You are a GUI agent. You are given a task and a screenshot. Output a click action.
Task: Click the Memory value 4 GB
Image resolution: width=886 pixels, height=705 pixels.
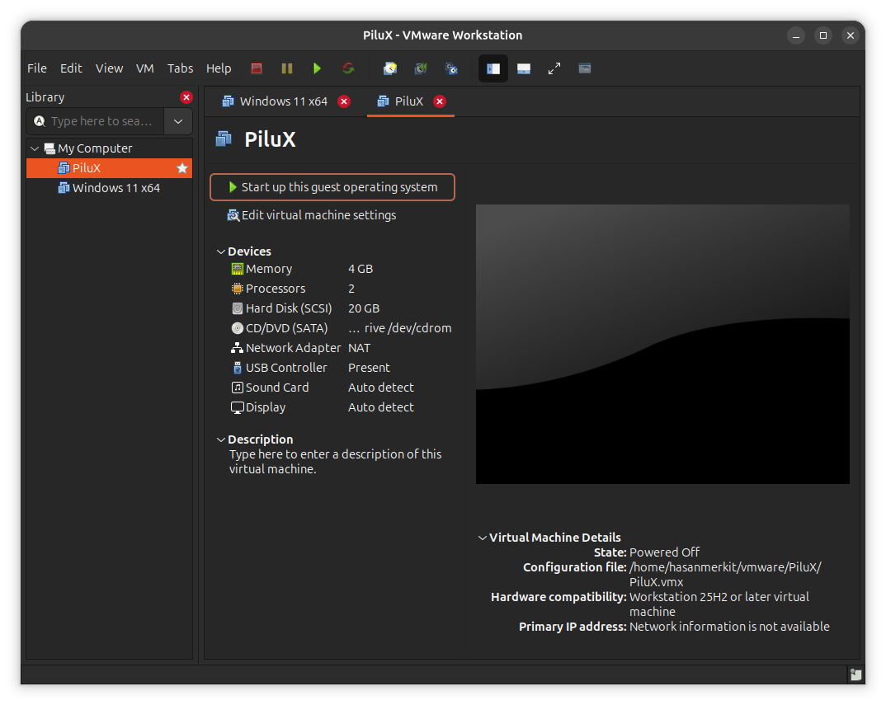click(x=361, y=269)
